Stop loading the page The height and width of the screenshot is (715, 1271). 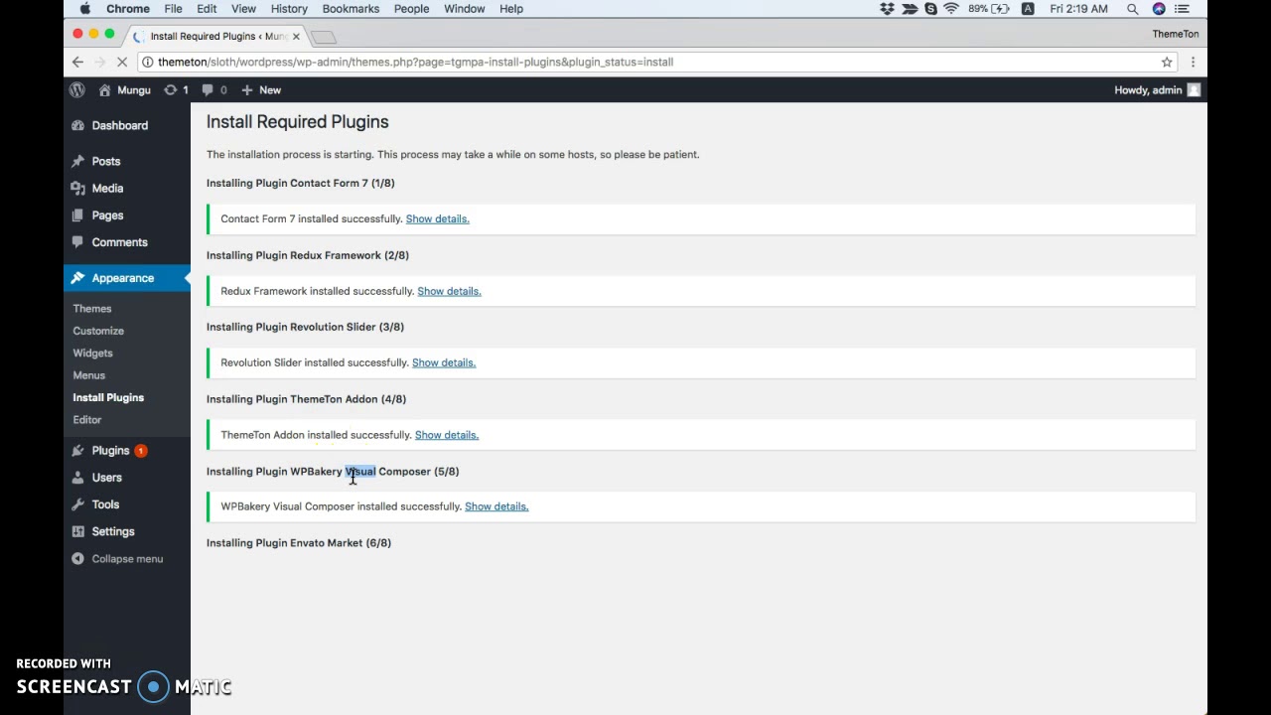click(122, 62)
